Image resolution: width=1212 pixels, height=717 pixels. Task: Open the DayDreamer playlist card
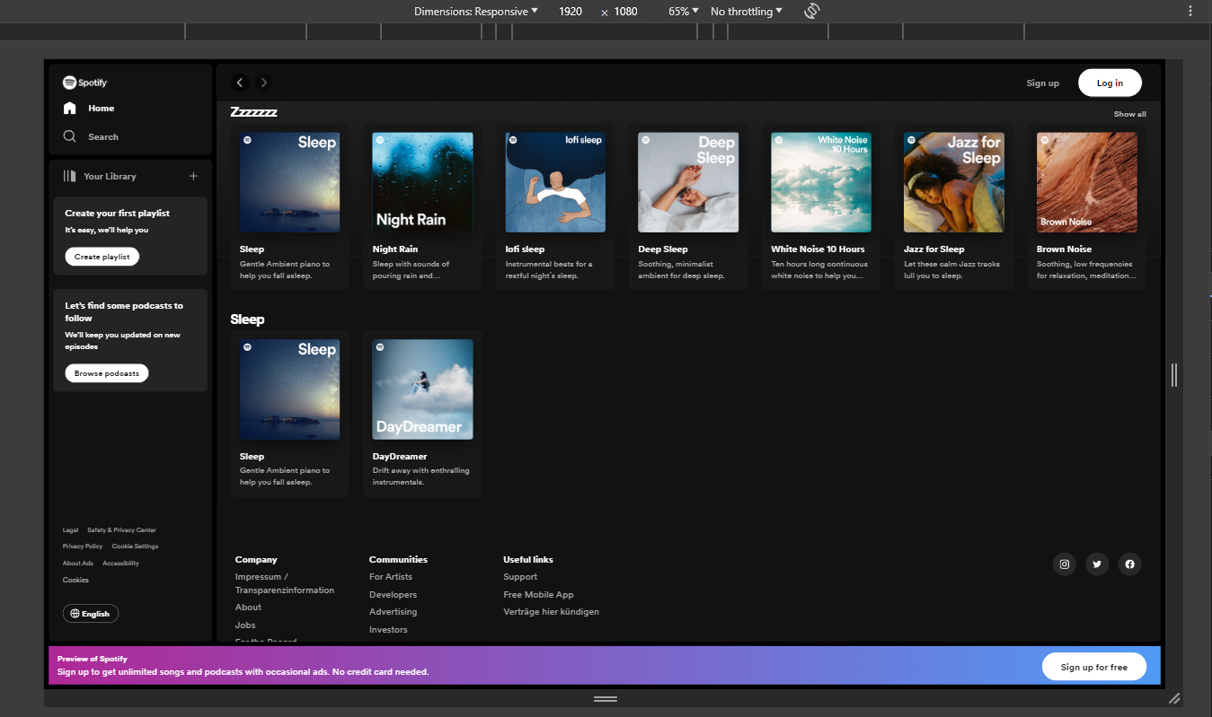click(422, 414)
